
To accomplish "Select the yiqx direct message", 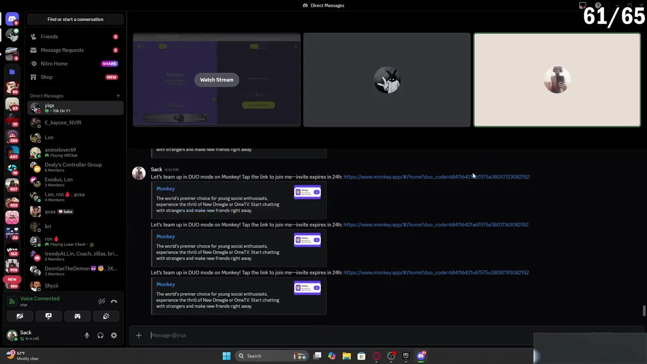I will click(75, 108).
